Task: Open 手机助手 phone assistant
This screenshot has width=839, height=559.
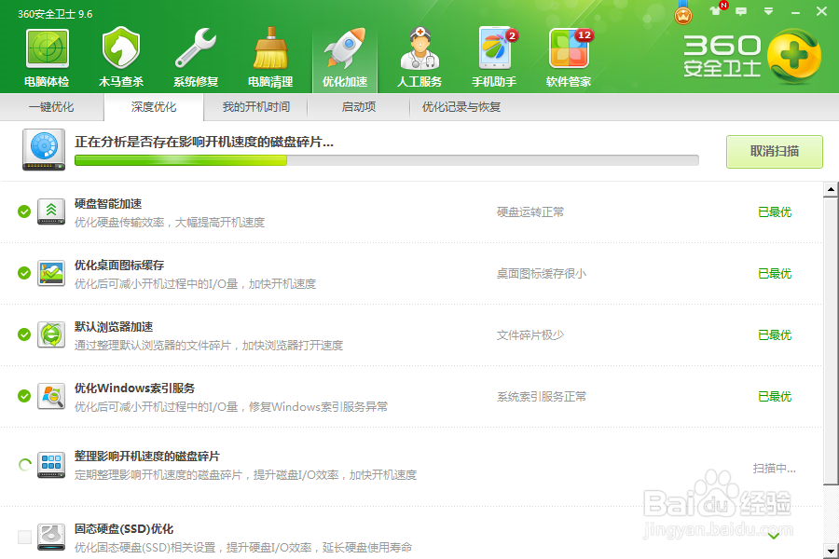Action: coord(494,58)
